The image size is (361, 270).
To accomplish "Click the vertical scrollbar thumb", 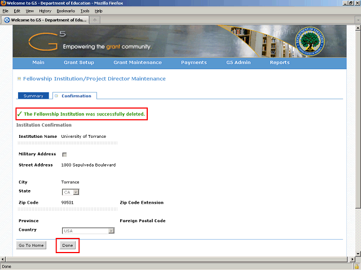I will coord(358,119).
